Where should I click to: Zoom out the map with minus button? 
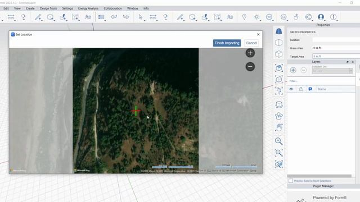click(x=250, y=67)
